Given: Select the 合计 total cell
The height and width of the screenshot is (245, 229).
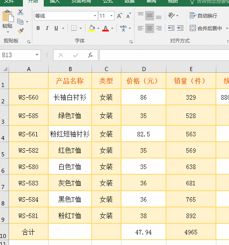Looking at the screenshot, I should (29, 232).
